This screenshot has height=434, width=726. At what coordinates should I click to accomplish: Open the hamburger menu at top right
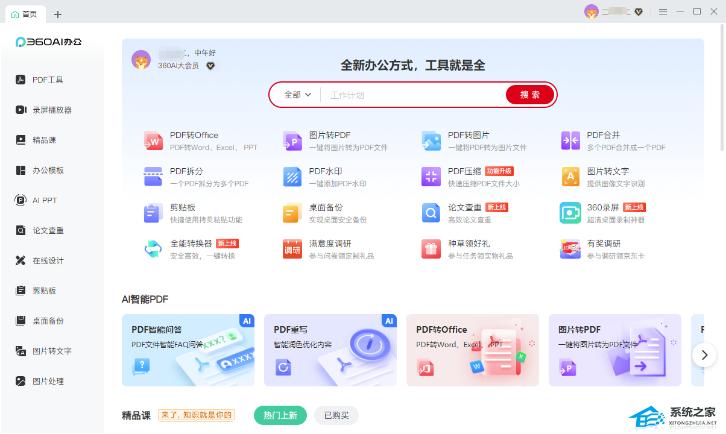click(x=663, y=11)
